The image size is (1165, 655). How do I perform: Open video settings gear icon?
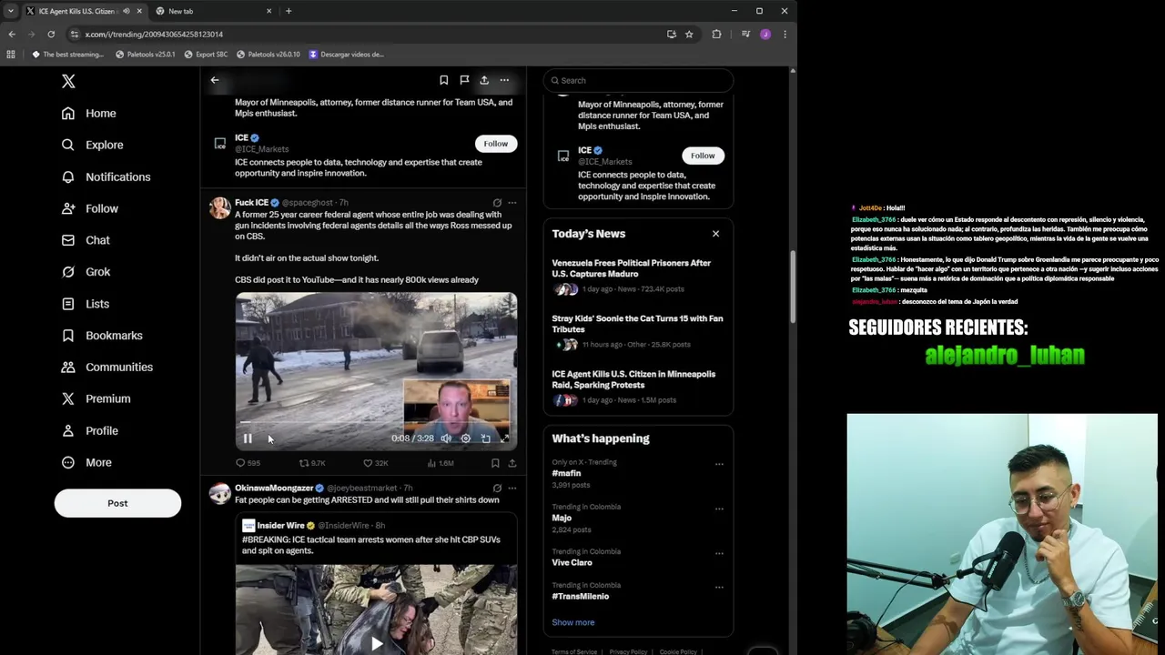[466, 438]
